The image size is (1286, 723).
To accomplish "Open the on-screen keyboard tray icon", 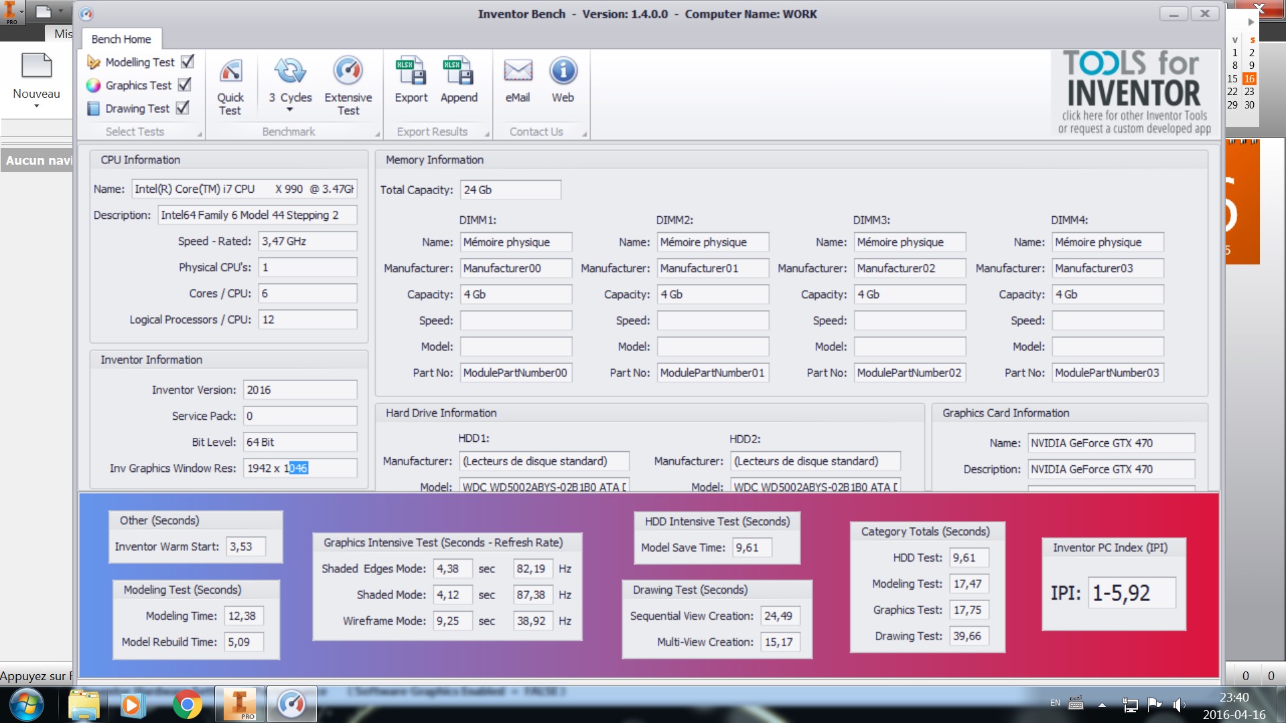I will click(1076, 703).
